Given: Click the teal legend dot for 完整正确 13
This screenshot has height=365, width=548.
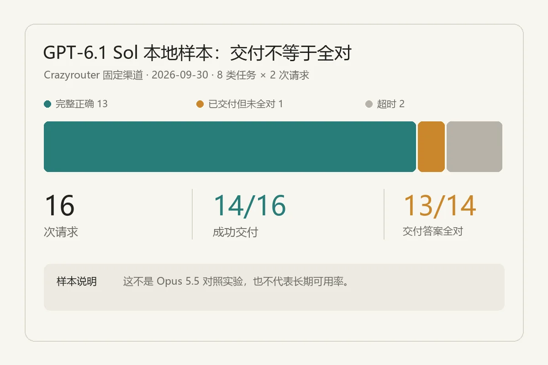Looking at the screenshot, I should tap(47, 104).
